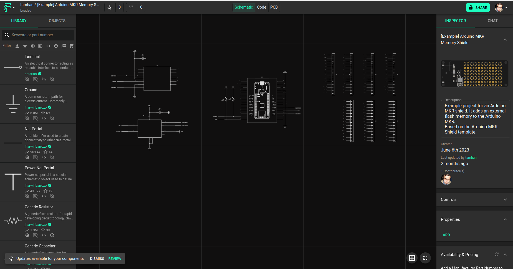Viewport: 513px width, 269px height.
Task: Open the LIBRARY panel tab
Action: pyautogui.click(x=19, y=21)
